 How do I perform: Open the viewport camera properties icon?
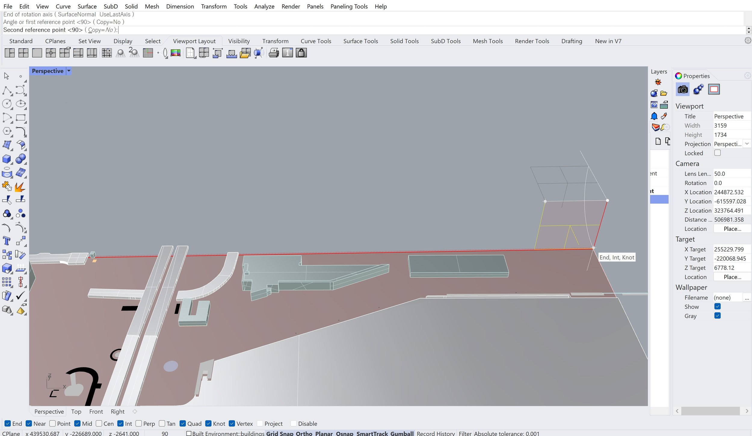point(683,89)
